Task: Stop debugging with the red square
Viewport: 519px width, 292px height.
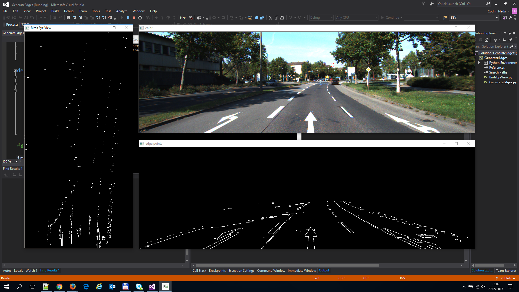Action: click(x=134, y=18)
